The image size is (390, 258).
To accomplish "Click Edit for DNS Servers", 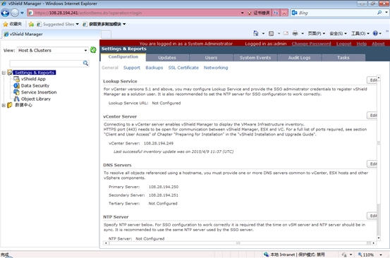I will click(372, 164).
